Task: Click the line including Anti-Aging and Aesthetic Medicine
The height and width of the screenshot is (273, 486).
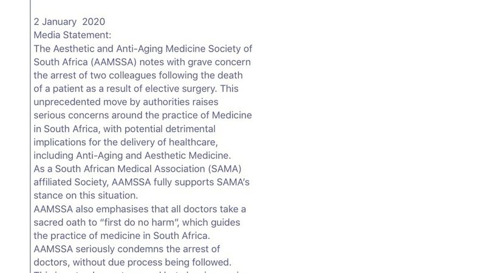Action: (x=132, y=155)
